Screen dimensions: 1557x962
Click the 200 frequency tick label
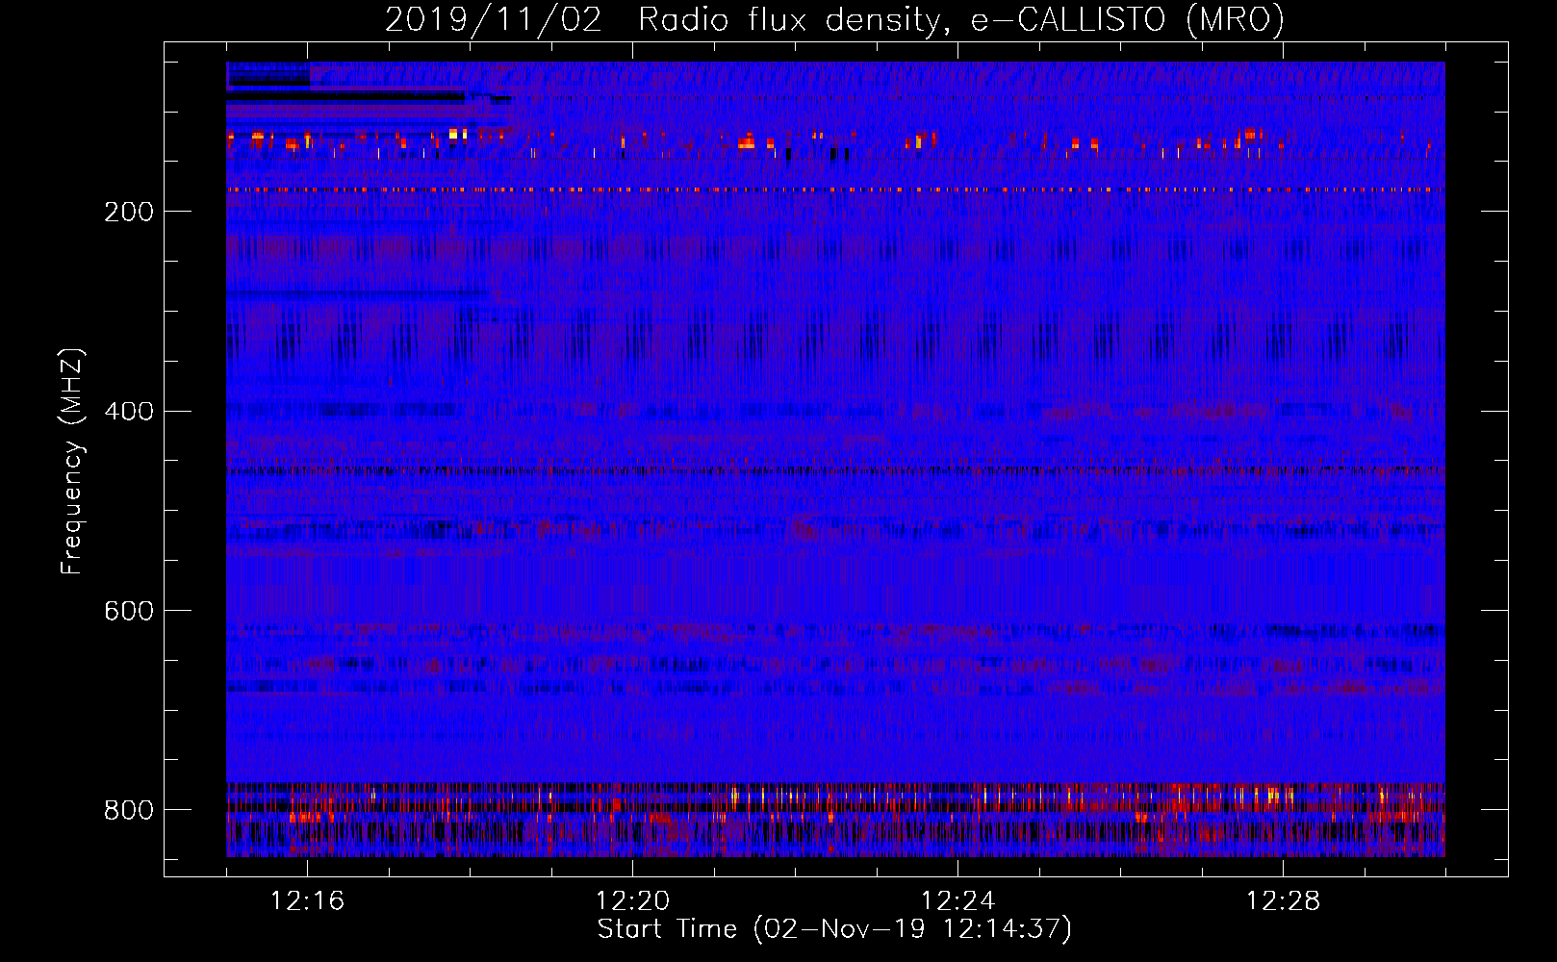tap(129, 213)
